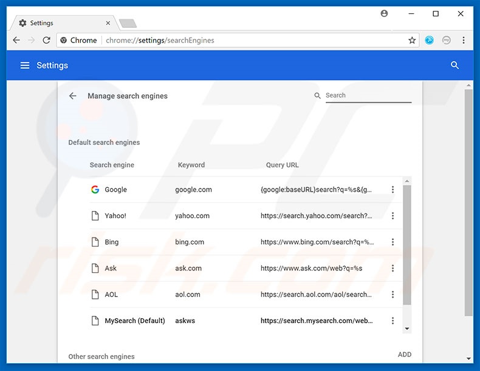Click the engine list scrollbar up arrow
Image resolution: width=480 pixels, height=371 pixels.
click(x=407, y=181)
